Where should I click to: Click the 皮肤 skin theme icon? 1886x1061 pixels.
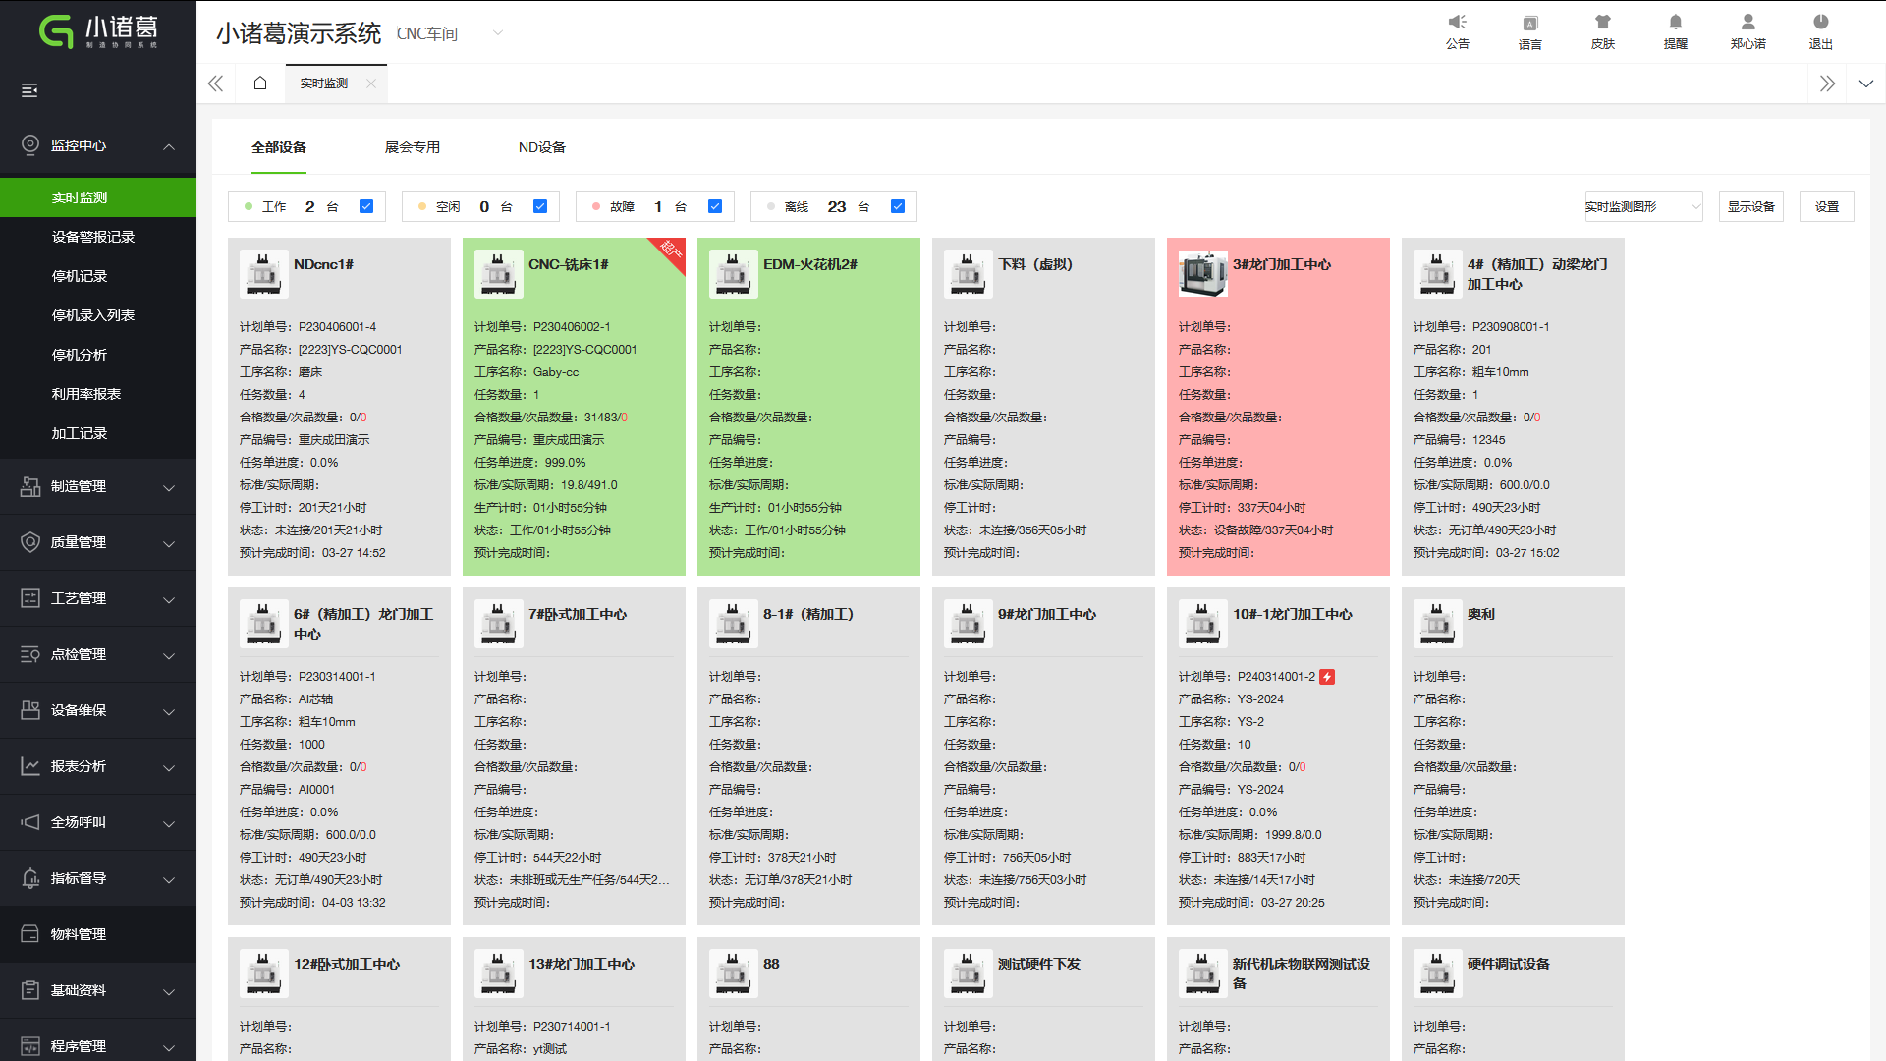pos(1602,22)
